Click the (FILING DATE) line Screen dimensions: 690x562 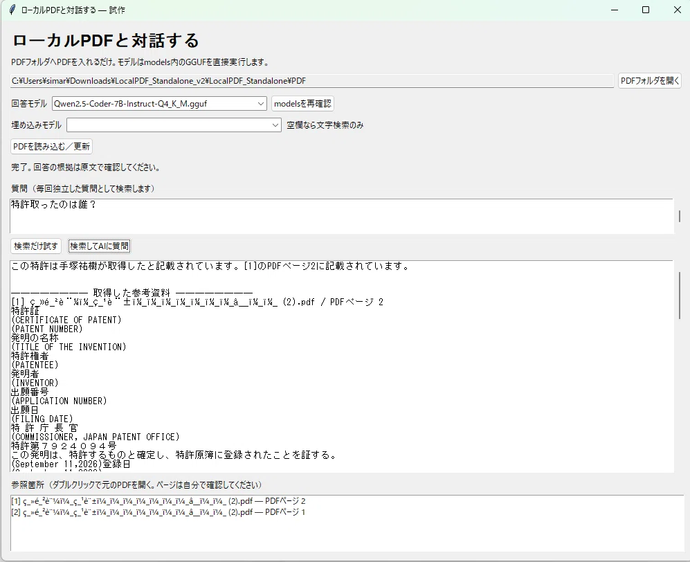(42, 419)
